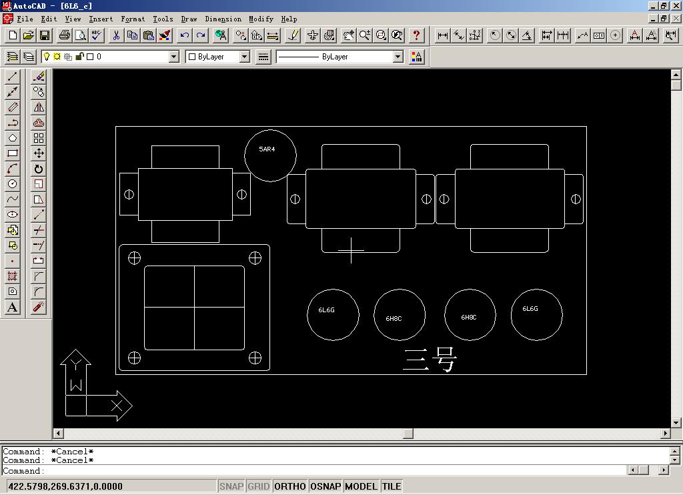Click the Zoom Previous icon
This screenshot has width=683, height=495.
(396, 35)
